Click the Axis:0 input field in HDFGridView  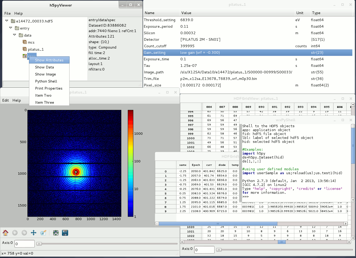204,250
